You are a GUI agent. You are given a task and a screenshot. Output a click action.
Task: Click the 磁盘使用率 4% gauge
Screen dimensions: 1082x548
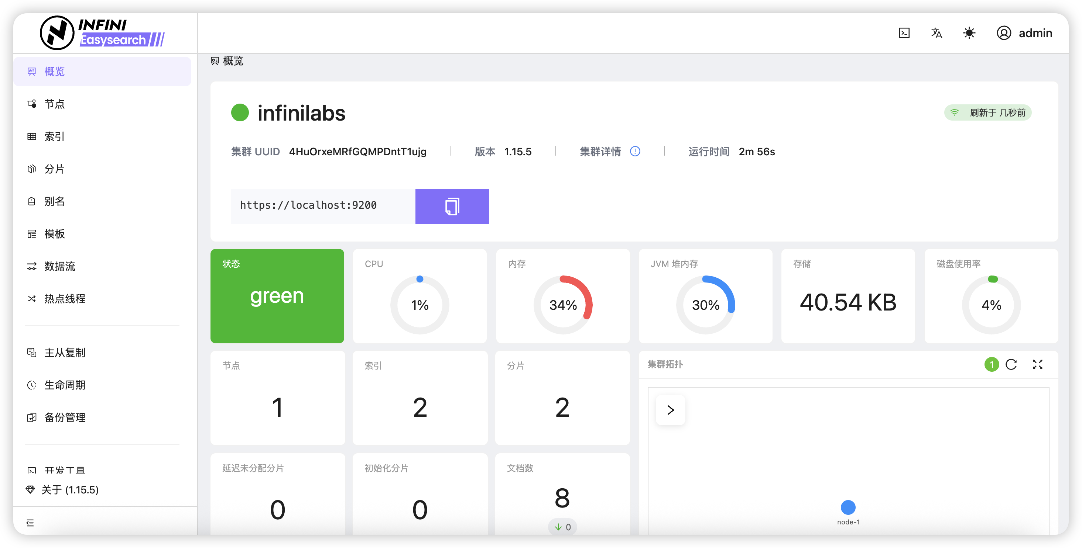(991, 304)
